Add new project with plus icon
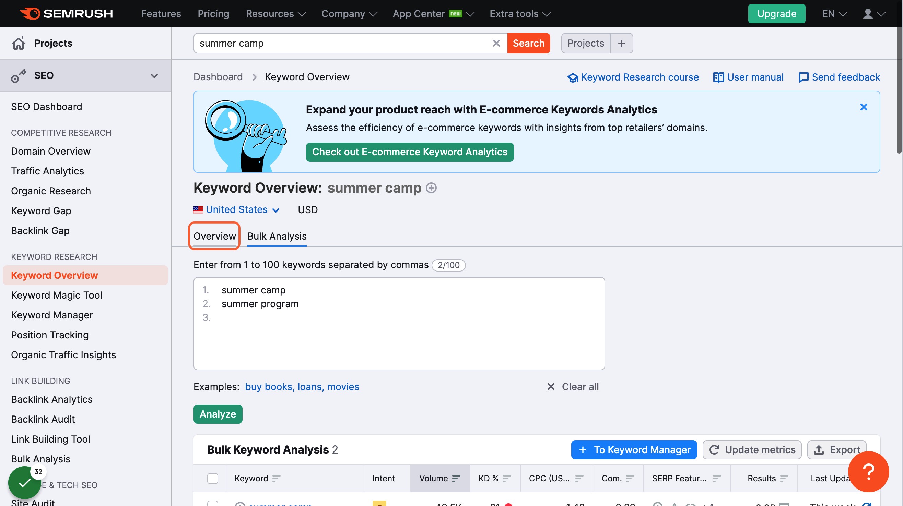903x506 pixels. (x=622, y=43)
